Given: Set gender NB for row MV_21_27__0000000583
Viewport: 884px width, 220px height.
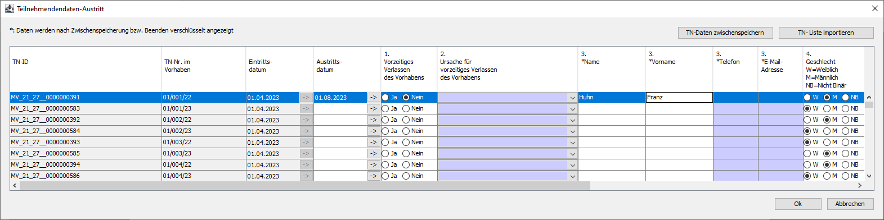Looking at the screenshot, I should pyautogui.click(x=846, y=108).
